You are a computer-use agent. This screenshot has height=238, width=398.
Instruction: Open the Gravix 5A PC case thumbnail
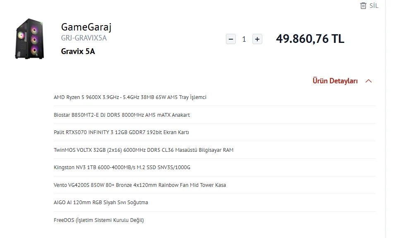[x=29, y=39]
